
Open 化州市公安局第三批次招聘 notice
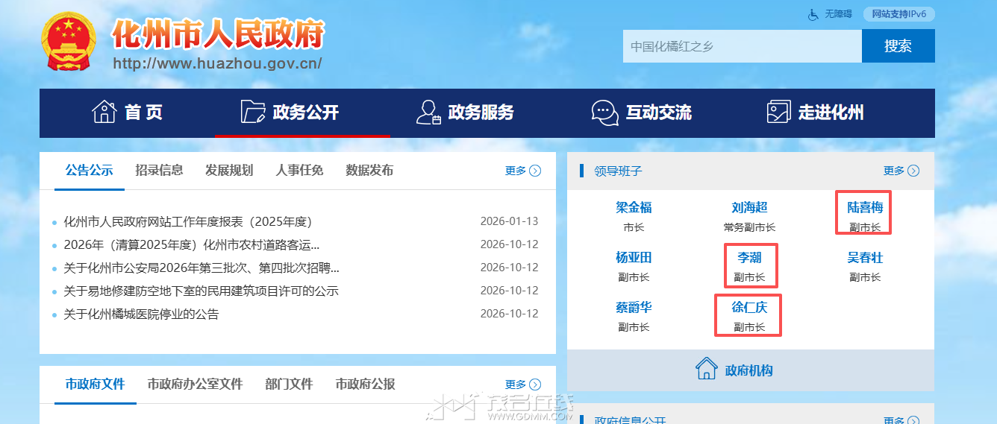tap(201, 268)
